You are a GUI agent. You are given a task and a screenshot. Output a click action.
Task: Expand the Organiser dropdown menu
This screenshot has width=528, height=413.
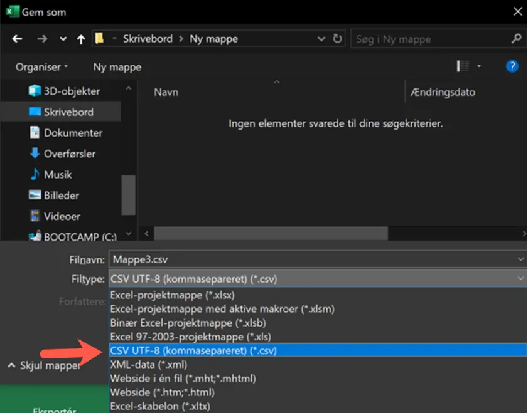coord(42,67)
